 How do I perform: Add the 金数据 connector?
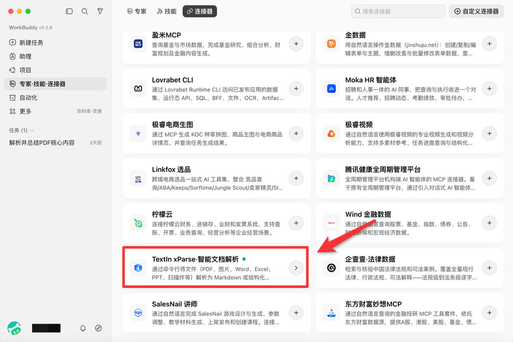pyautogui.click(x=489, y=44)
